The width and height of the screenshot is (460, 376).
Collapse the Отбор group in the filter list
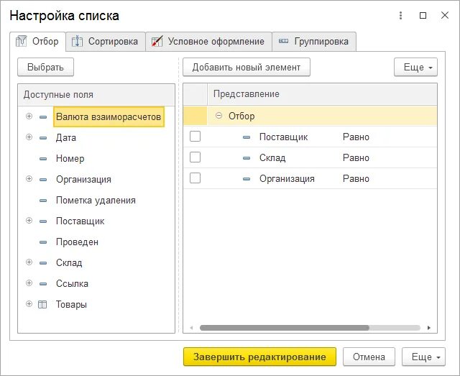218,116
